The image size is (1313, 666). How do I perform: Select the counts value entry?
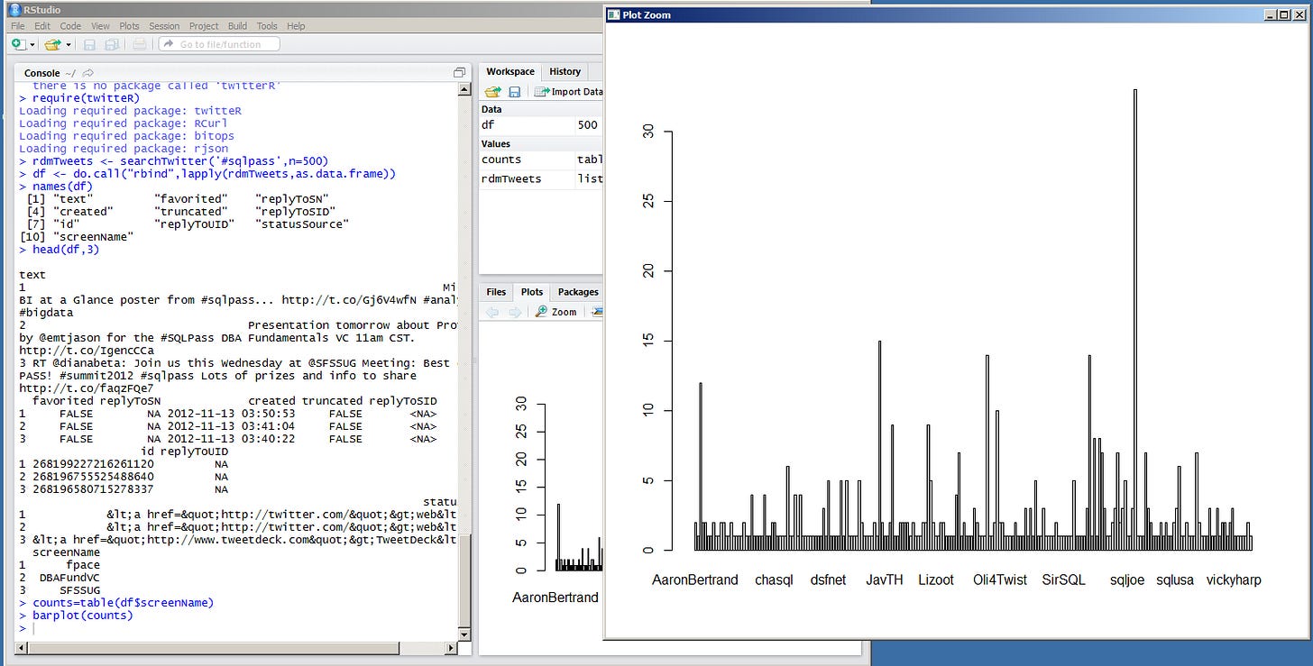pyautogui.click(x=541, y=160)
